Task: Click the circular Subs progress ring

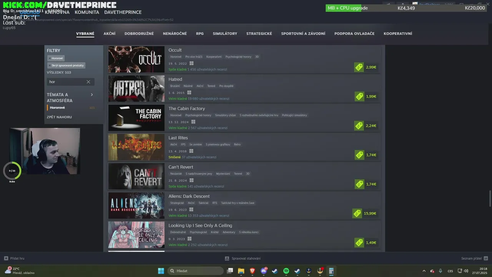Action: (12, 171)
